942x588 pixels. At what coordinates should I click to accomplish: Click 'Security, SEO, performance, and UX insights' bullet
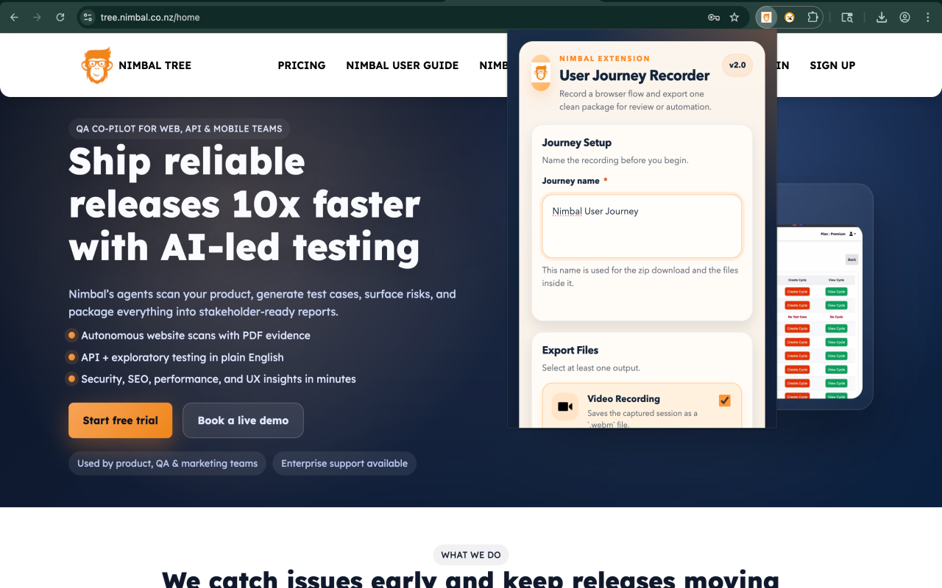click(219, 379)
